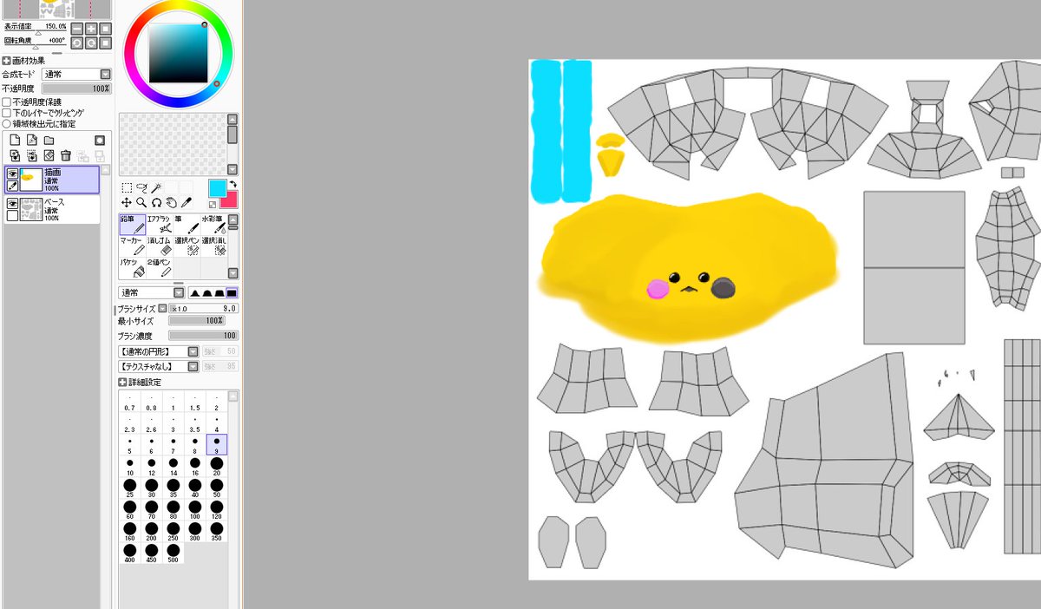
Task: Select the magic wand tool
Action: click(156, 187)
